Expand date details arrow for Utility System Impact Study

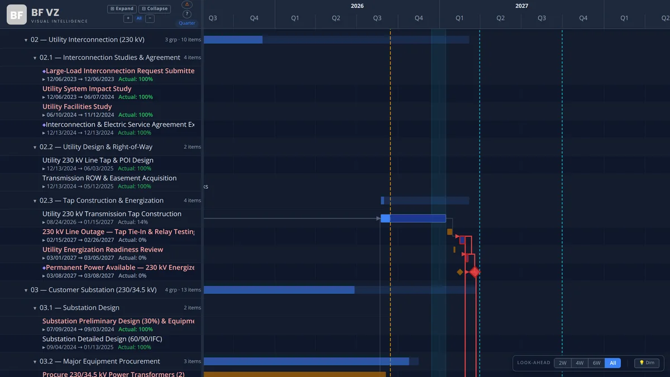tap(44, 97)
